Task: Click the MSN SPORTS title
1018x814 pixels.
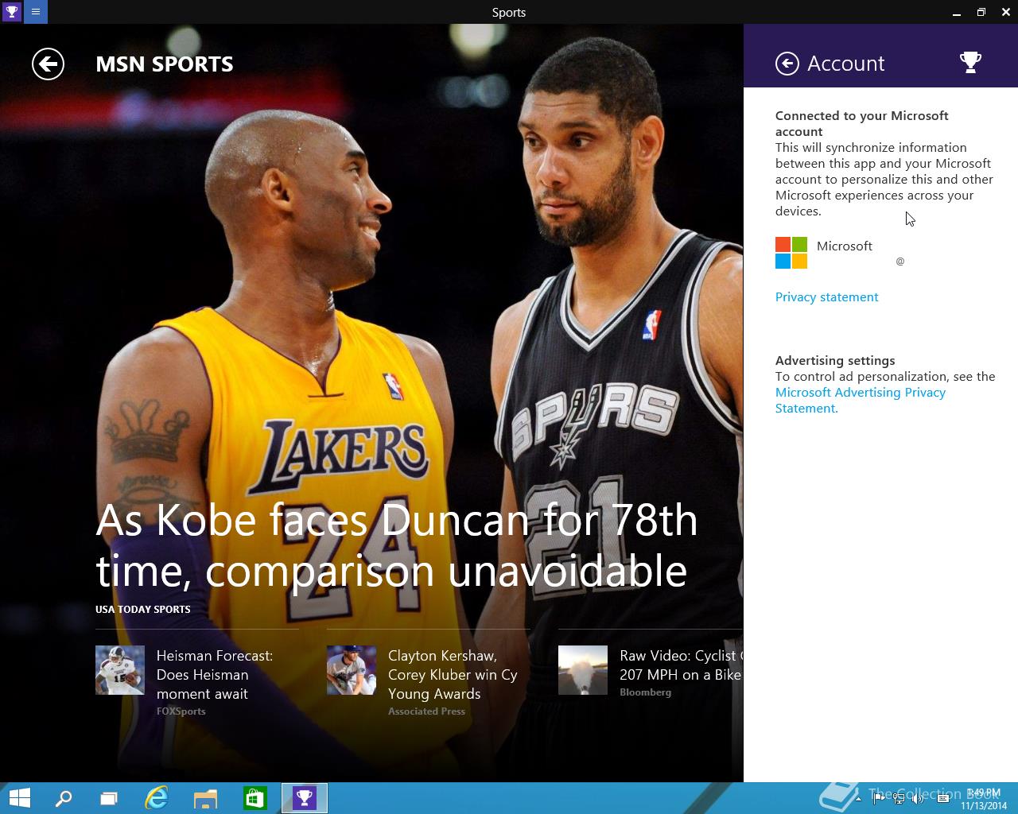Action: (x=165, y=64)
